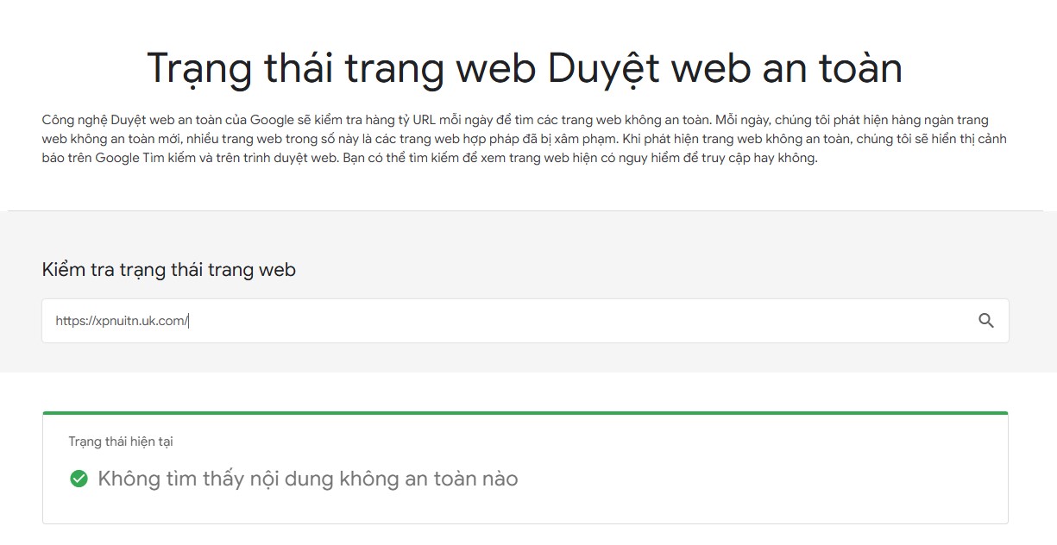Image resolution: width=1057 pixels, height=545 pixels.
Task: Click the "Trạng thái hiện tại" label
Action: (x=121, y=442)
